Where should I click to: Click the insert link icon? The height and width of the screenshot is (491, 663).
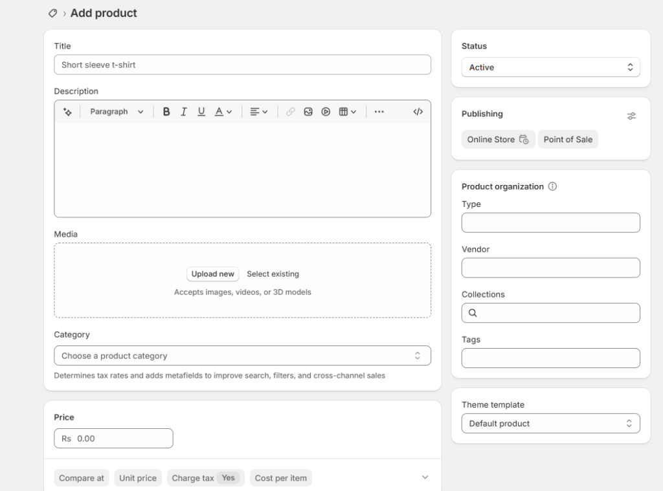[290, 111]
